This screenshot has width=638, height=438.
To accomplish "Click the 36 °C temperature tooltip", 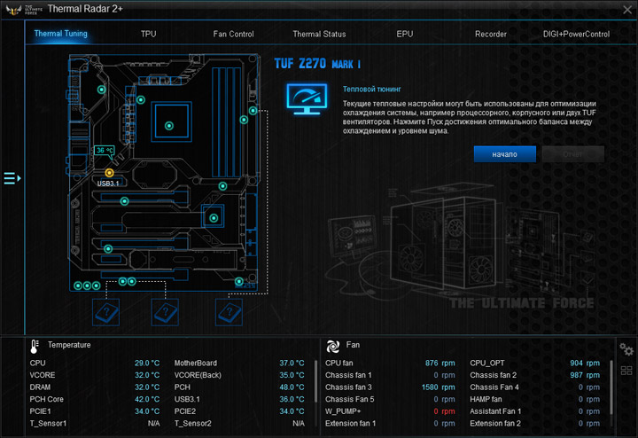I will (105, 151).
